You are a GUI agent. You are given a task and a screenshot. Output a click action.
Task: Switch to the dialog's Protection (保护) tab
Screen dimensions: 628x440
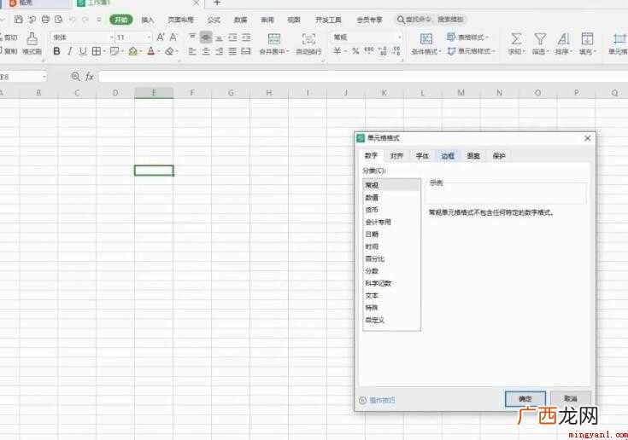tap(499, 156)
